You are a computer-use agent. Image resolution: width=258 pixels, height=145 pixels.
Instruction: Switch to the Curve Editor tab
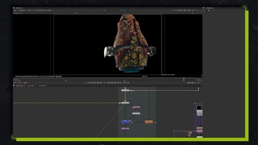pos(31,86)
